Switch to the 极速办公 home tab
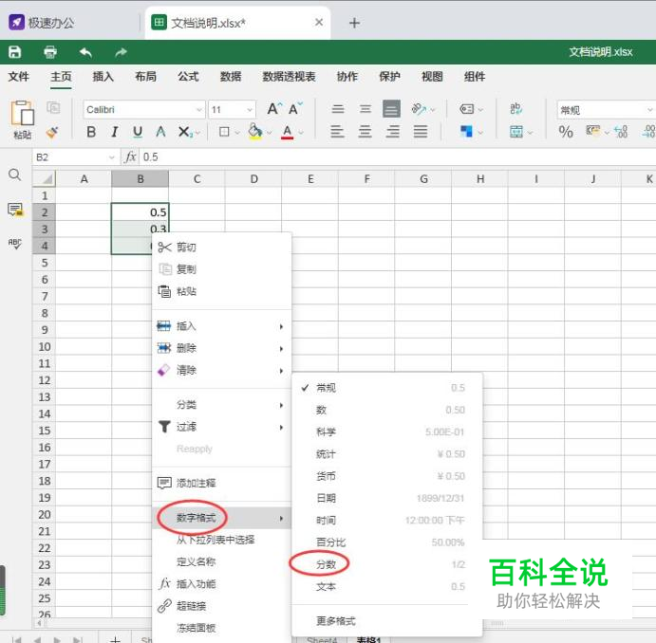Viewport: 656px width, 643px height. click(42, 23)
